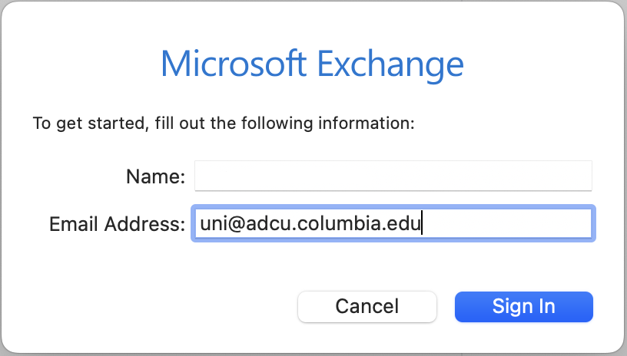627x356 pixels.
Task: Click the "To get started" instruction text
Action: [224, 124]
